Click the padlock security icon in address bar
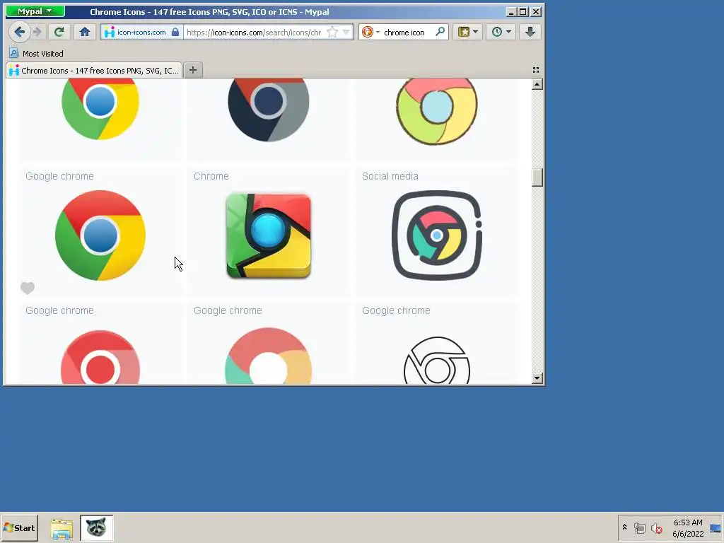The height and width of the screenshot is (543, 724). pyautogui.click(x=175, y=32)
